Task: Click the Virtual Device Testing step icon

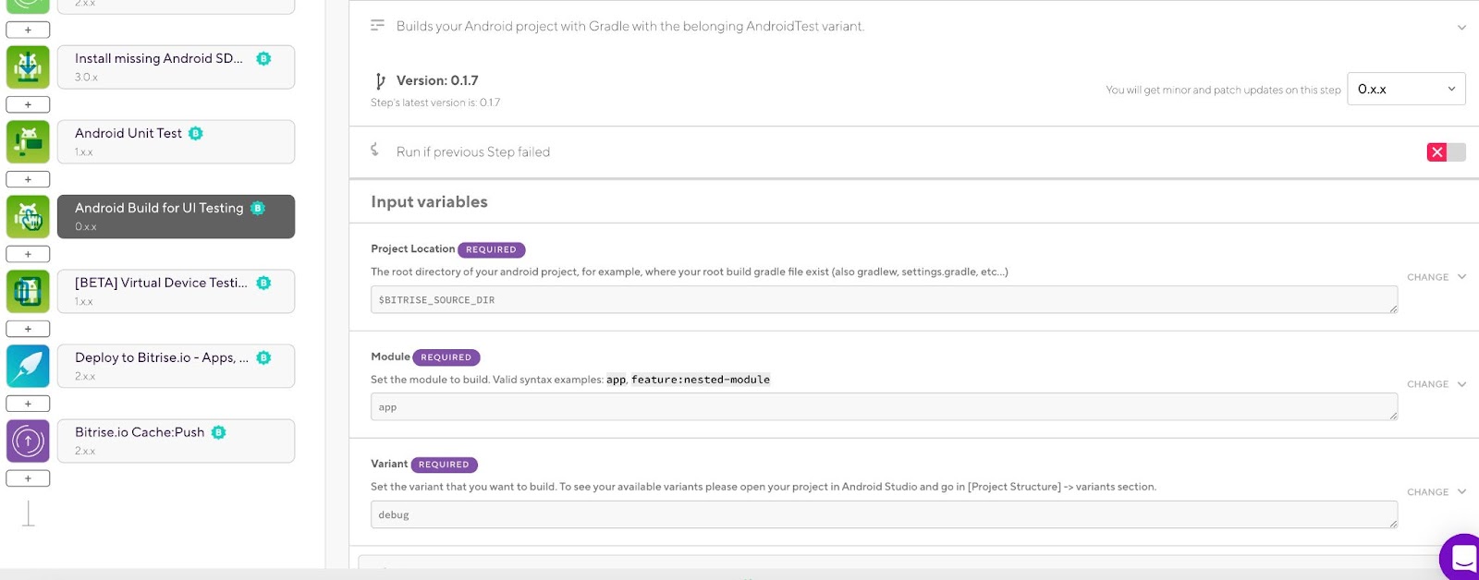Action: (28, 291)
